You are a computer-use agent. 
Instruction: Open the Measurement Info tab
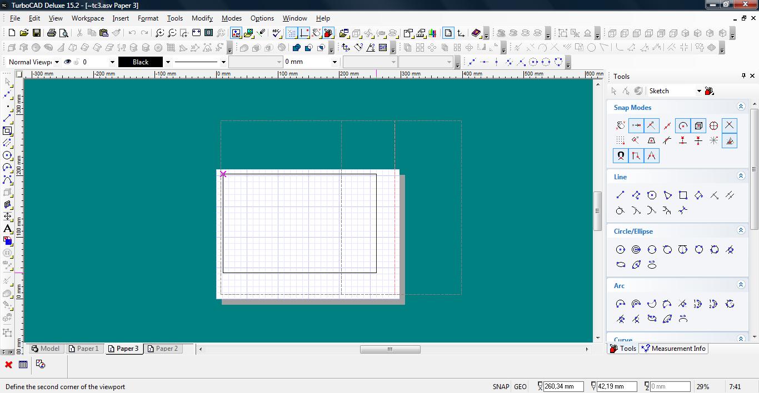pyautogui.click(x=673, y=349)
